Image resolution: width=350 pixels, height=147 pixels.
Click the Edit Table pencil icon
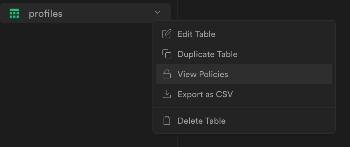pyautogui.click(x=166, y=34)
